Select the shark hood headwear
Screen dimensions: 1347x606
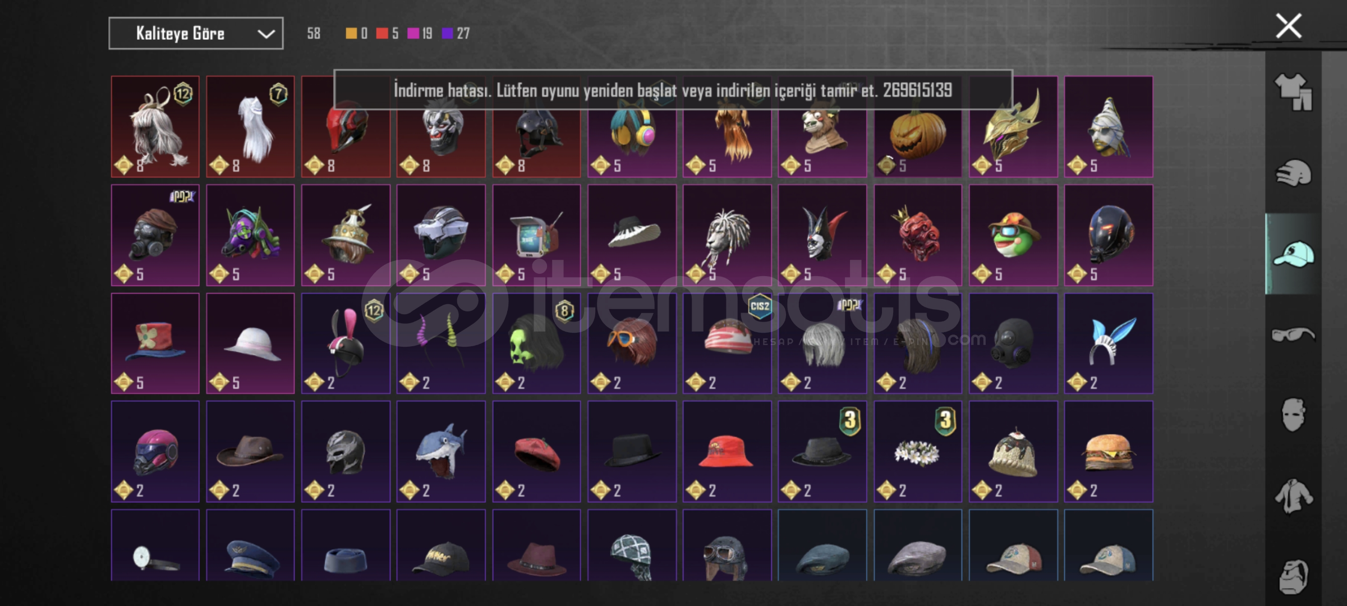[x=441, y=452]
